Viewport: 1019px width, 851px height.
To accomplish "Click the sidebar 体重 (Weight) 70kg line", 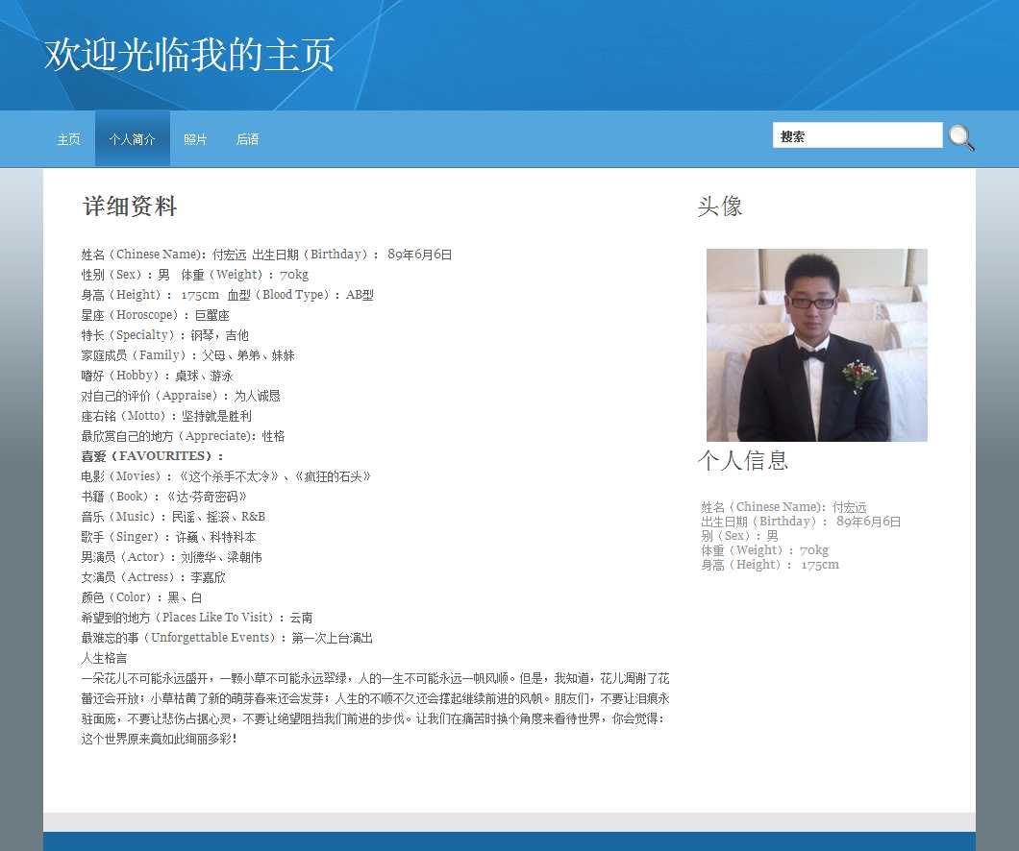I will (764, 550).
